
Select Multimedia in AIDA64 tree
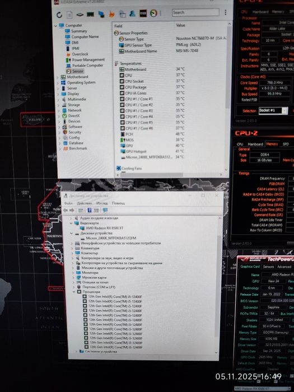pos(77,99)
